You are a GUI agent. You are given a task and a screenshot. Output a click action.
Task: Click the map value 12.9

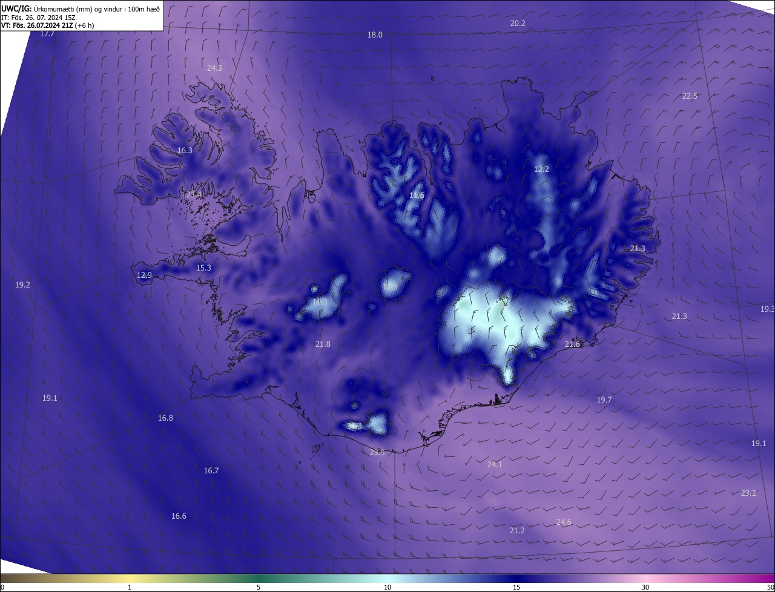(144, 275)
